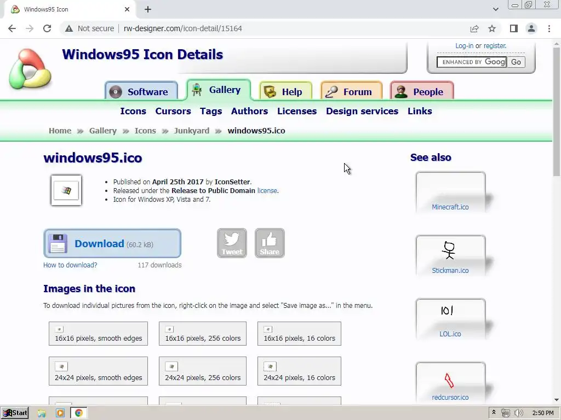Screen dimensions: 561x420
Task: Open the Chrome profile avatar icon
Action: point(531,28)
